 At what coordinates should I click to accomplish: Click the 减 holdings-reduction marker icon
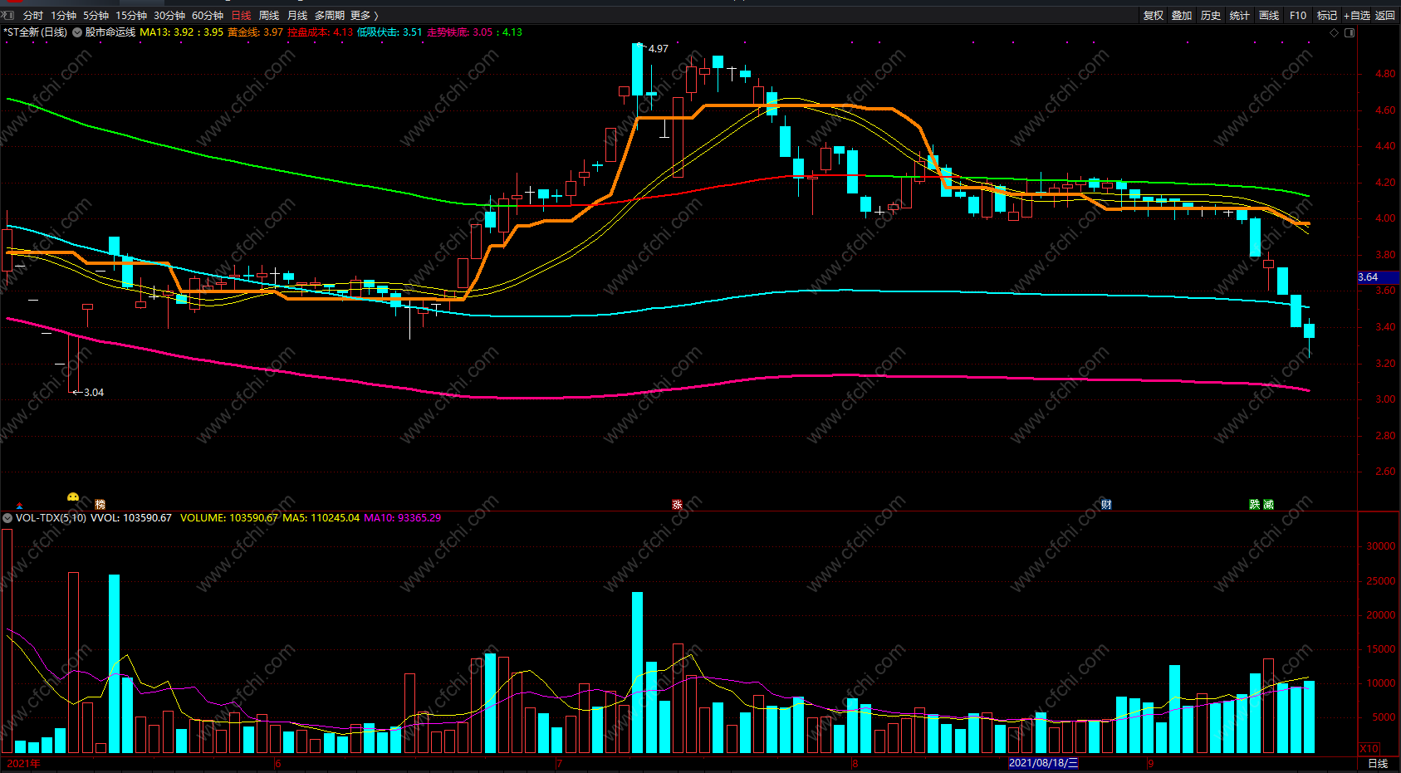1268,505
